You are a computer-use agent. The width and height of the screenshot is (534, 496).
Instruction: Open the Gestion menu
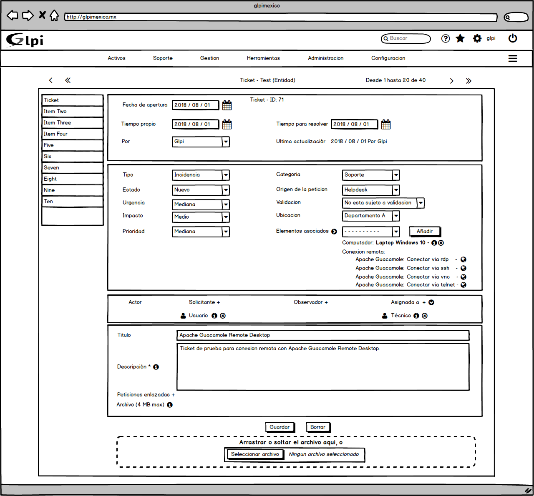pyautogui.click(x=209, y=58)
